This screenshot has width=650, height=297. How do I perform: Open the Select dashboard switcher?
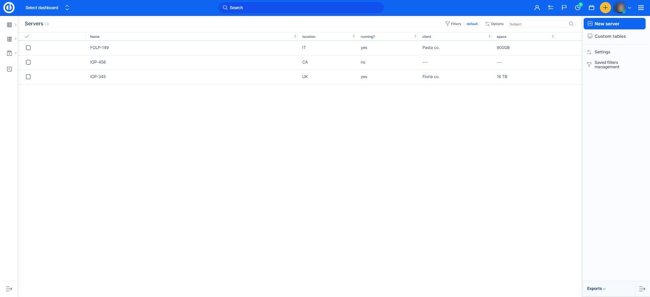(47, 7)
